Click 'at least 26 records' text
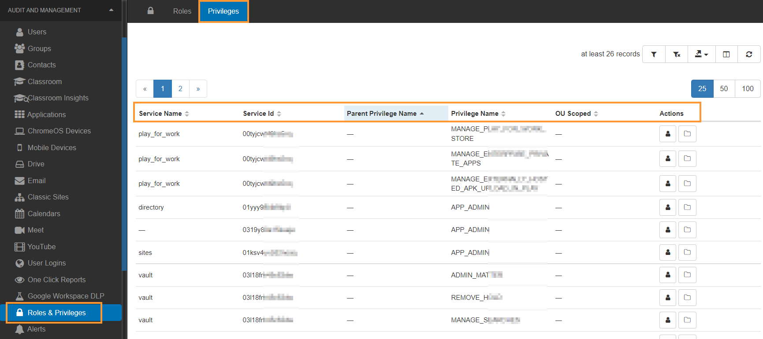 pyautogui.click(x=610, y=54)
